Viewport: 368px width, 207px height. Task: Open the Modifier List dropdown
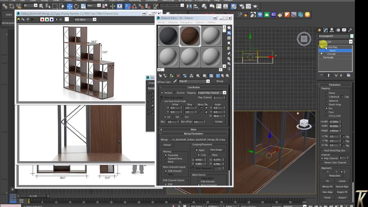coord(351,42)
